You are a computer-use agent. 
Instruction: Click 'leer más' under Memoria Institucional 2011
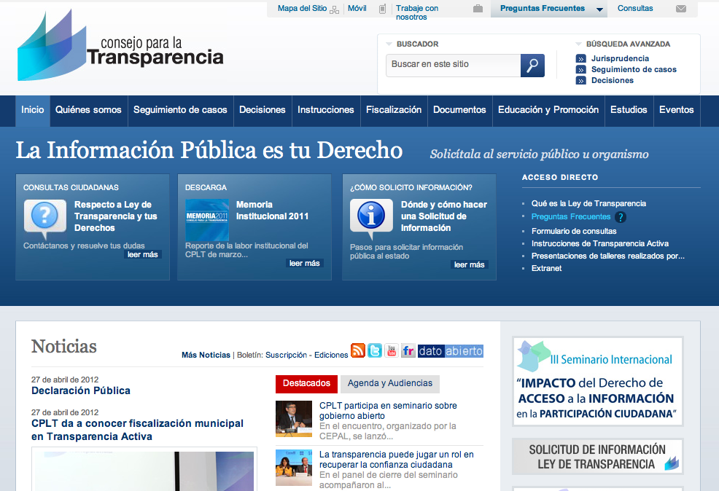pos(304,264)
